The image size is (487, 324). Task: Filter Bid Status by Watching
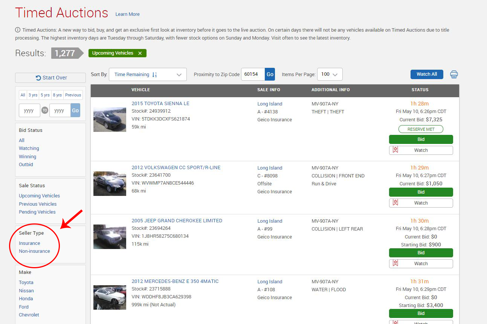pos(29,148)
